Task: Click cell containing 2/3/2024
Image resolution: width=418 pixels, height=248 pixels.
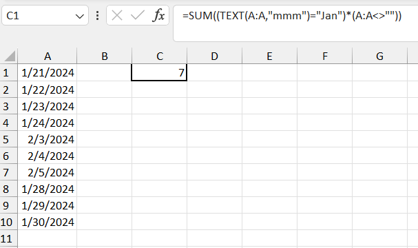Action: click(x=48, y=139)
